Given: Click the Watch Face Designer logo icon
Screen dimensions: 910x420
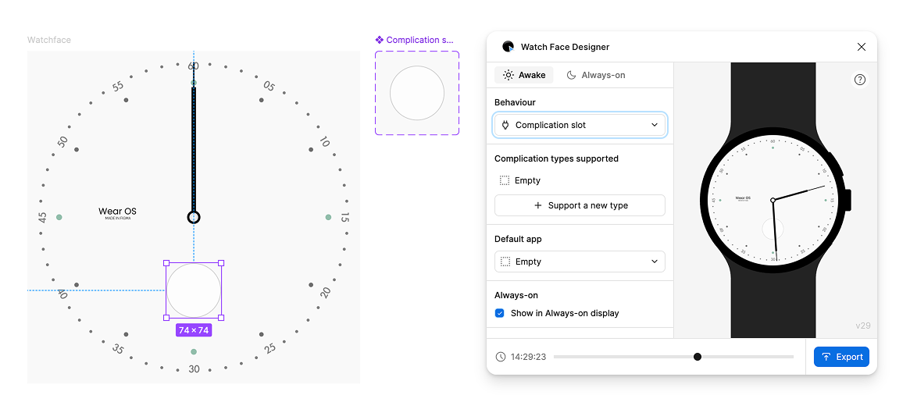Looking at the screenshot, I should (508, 47).
